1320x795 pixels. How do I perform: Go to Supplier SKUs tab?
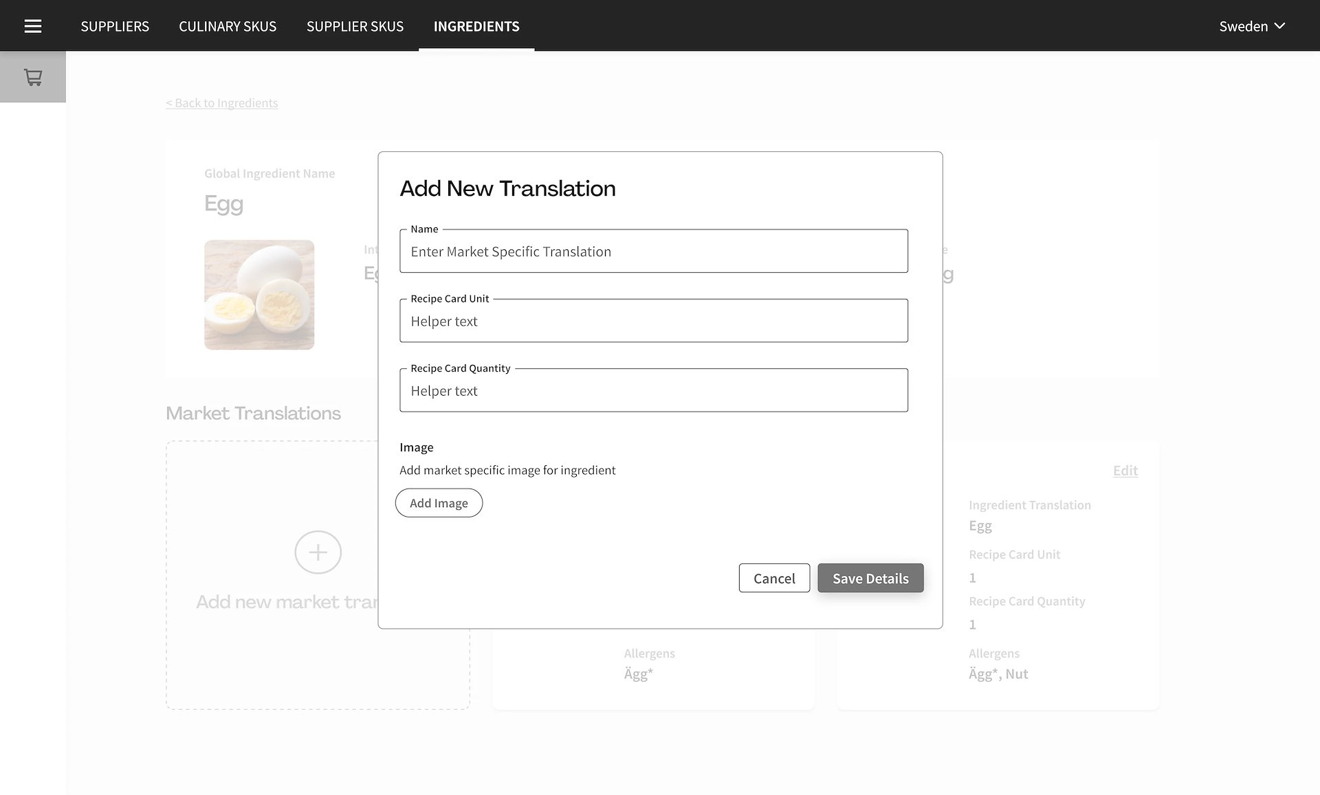[355, 26]
